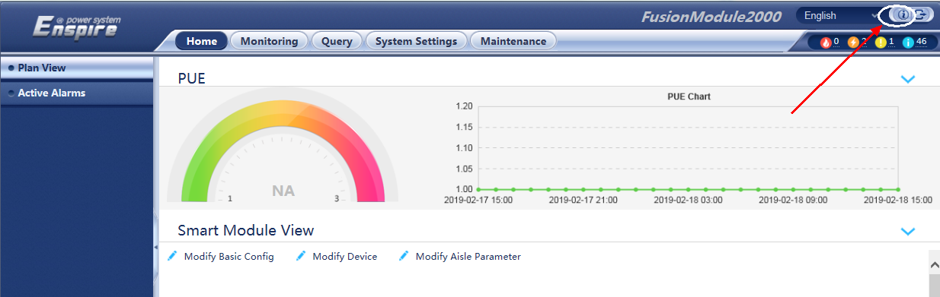Click Modify Aisle Parameter link
This screenshot has width=940, height=297.
tap(468, 257)
